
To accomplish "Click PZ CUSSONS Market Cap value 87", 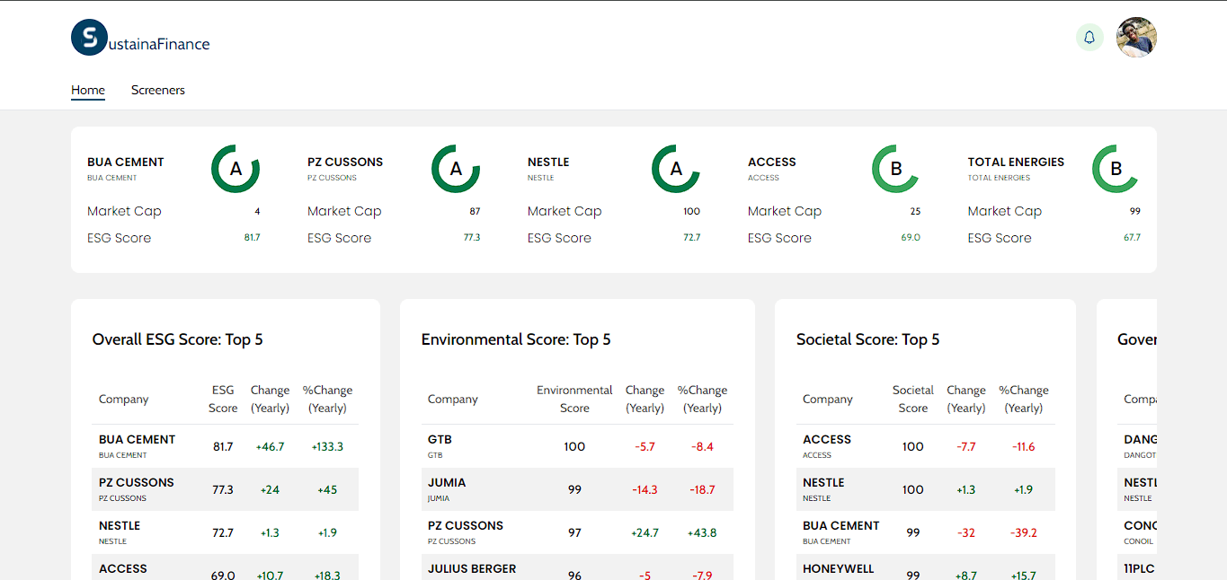I will [475, 212].
